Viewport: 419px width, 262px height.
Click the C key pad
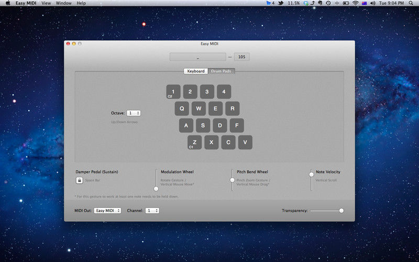tap(228, 142)
